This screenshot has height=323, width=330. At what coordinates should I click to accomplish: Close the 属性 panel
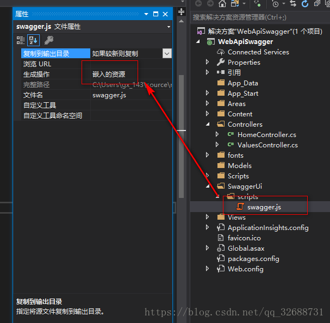165,14
